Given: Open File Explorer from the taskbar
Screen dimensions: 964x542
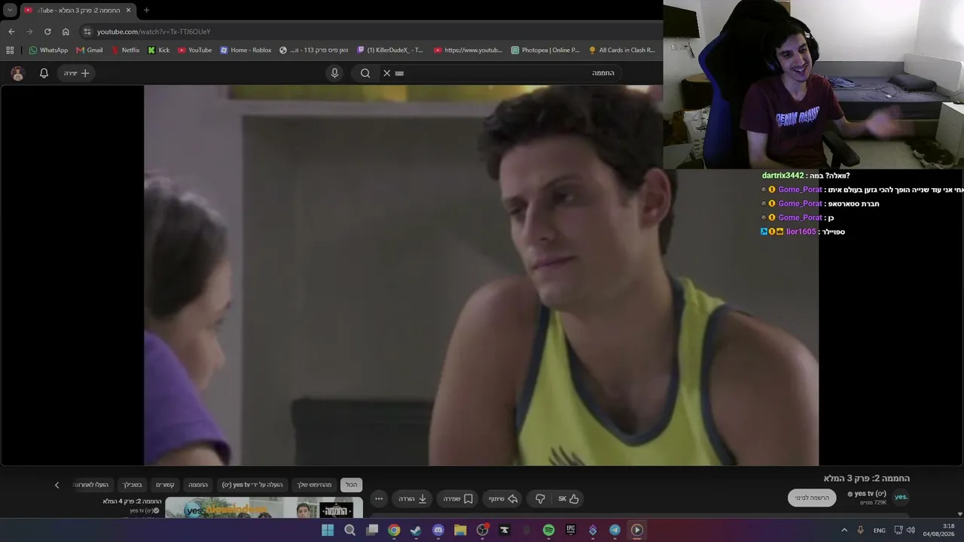Looking at the screenshot, I should (x=460, y=530).
